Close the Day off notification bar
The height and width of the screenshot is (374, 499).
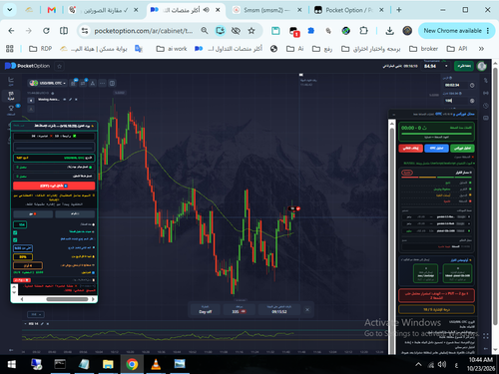pyautogui.click(x=307, y=309)
